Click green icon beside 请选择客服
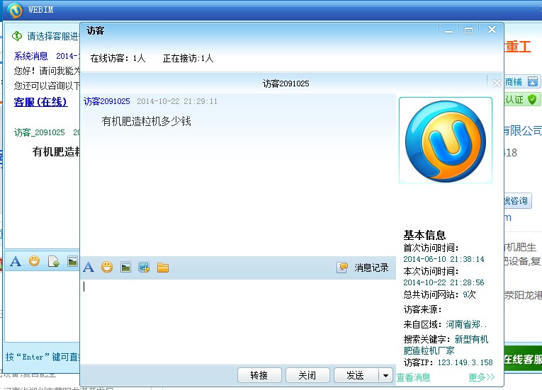 click(x=16, y=36)
